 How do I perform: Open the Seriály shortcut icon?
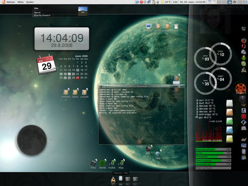point(103,164)
